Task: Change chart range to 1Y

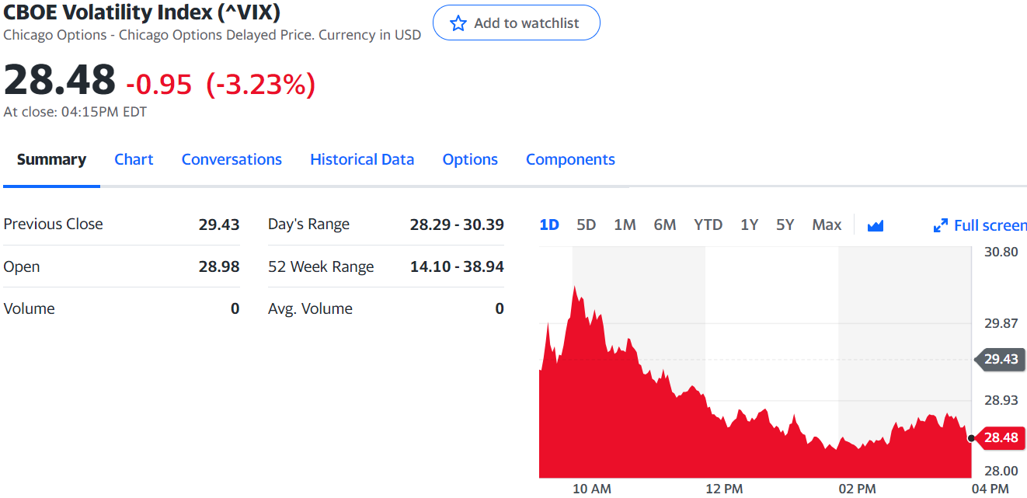Action: tap(749, 225)
